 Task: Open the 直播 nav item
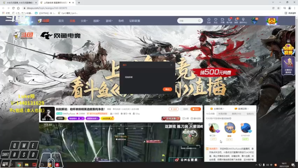click(x=72, y=21)
